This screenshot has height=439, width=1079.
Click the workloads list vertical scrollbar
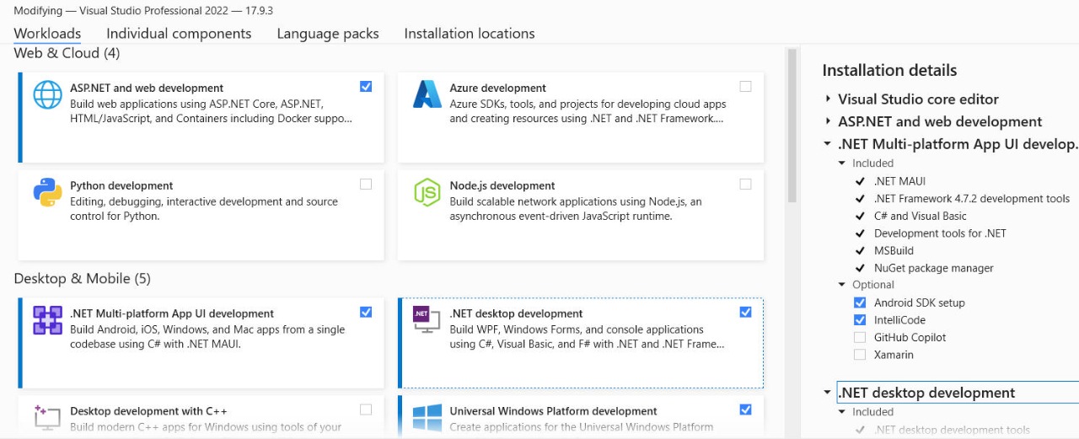792,126
